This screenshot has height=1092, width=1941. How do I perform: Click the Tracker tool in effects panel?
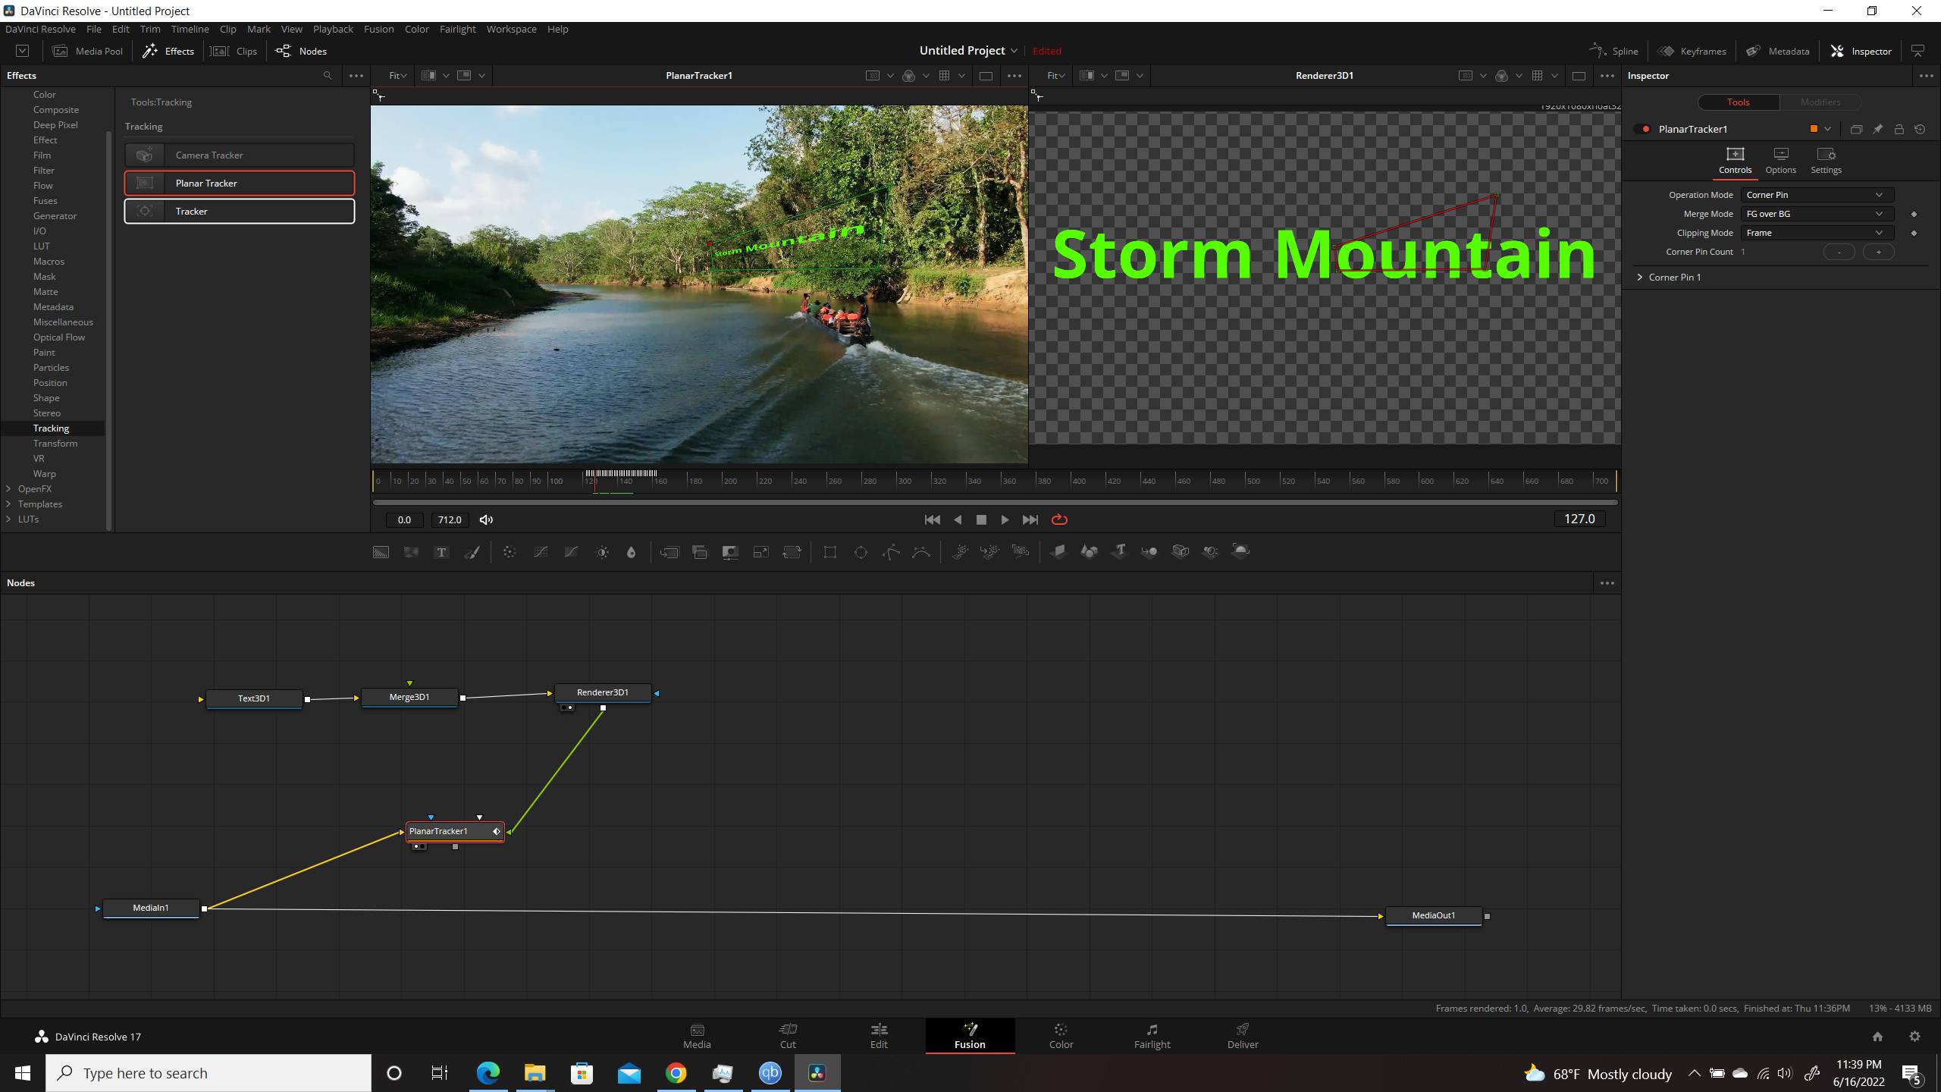(x=240, y=211)
